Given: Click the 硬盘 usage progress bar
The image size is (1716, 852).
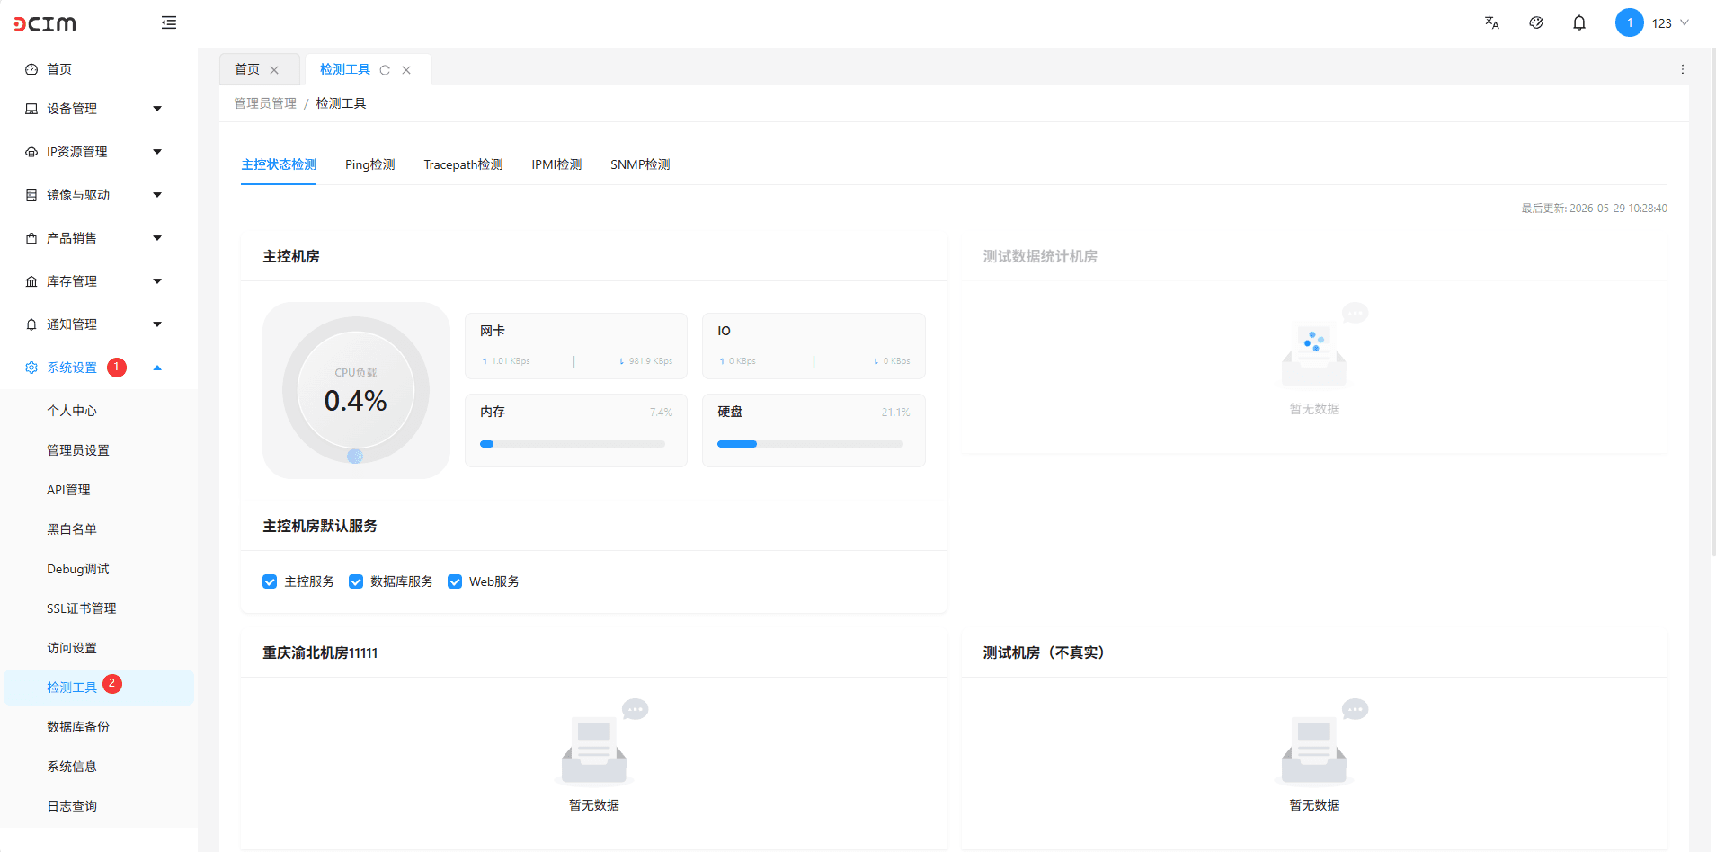Looking at the screenshot, I should 810,444.
